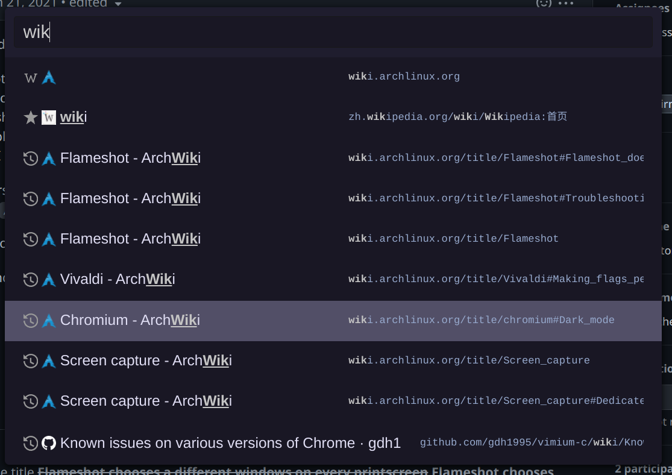Click Arch favicon in Flameshot#Troubleshooti row
The width and height of the screenshot is (672, 475).
[x=49, y=199]
